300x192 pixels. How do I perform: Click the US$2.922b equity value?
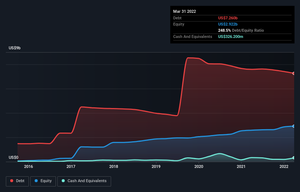pyautogui.click(x=228, y=24)
